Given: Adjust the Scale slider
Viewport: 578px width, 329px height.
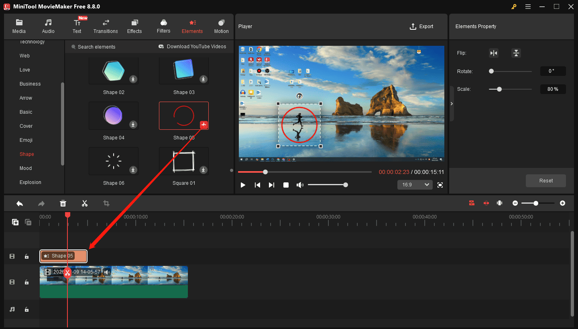Looking at the screenshot, I should [x=510, y=89].
